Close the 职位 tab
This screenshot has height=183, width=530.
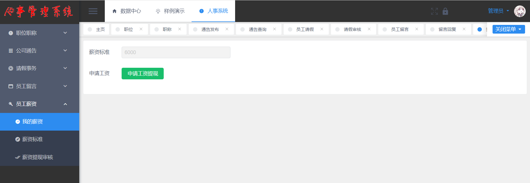pos(141,29)
